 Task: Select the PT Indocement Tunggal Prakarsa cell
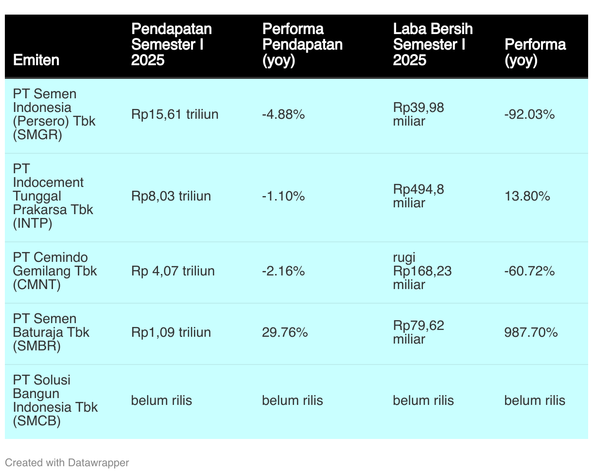point(53,196)
